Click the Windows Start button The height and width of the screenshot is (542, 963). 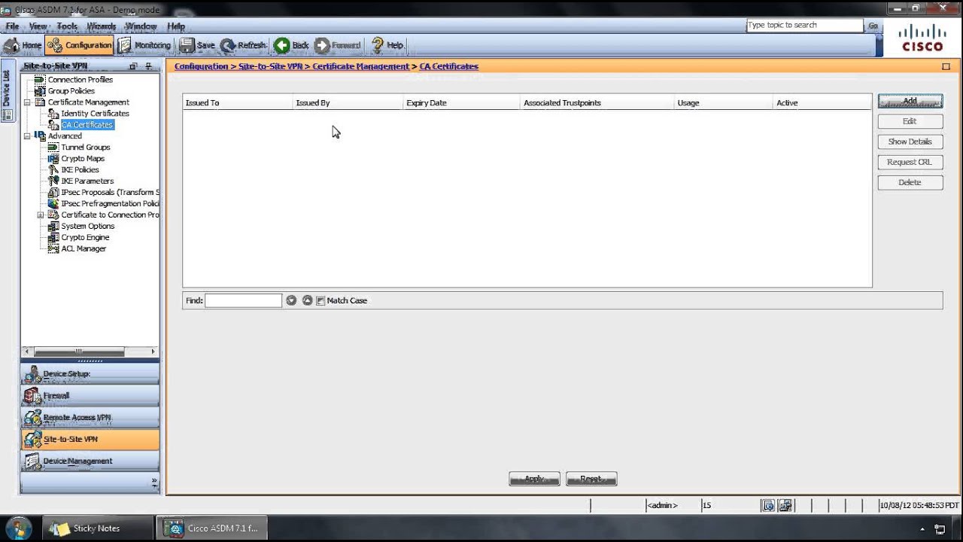pyautogui.click(x=18, y=528)
